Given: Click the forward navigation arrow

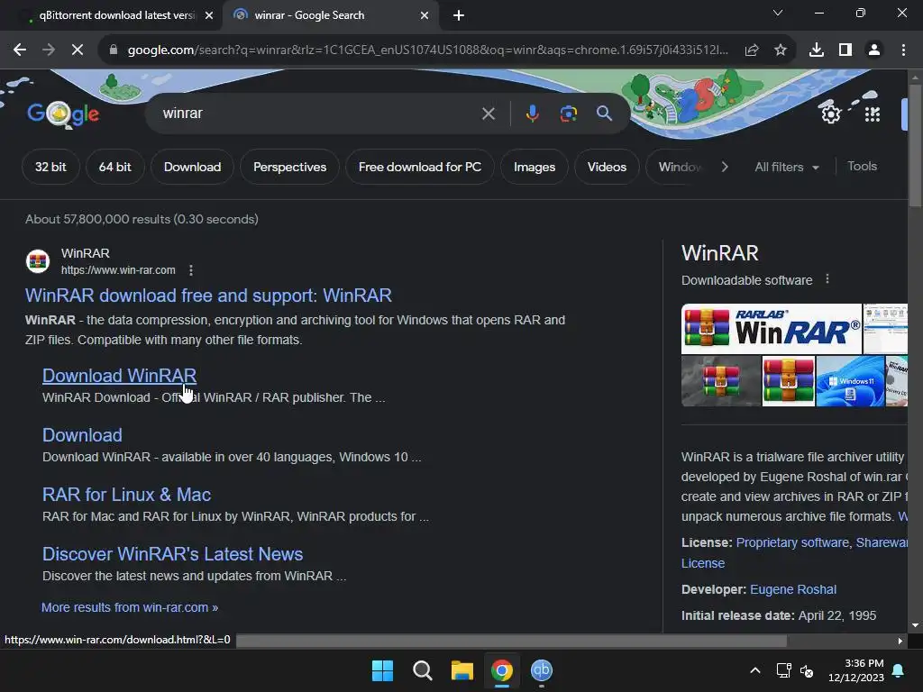Looking at the screenshot, I should click(x=49, y=50).
